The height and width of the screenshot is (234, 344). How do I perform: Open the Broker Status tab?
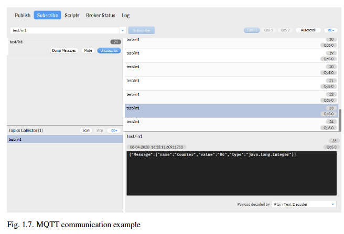coord(101,15)
